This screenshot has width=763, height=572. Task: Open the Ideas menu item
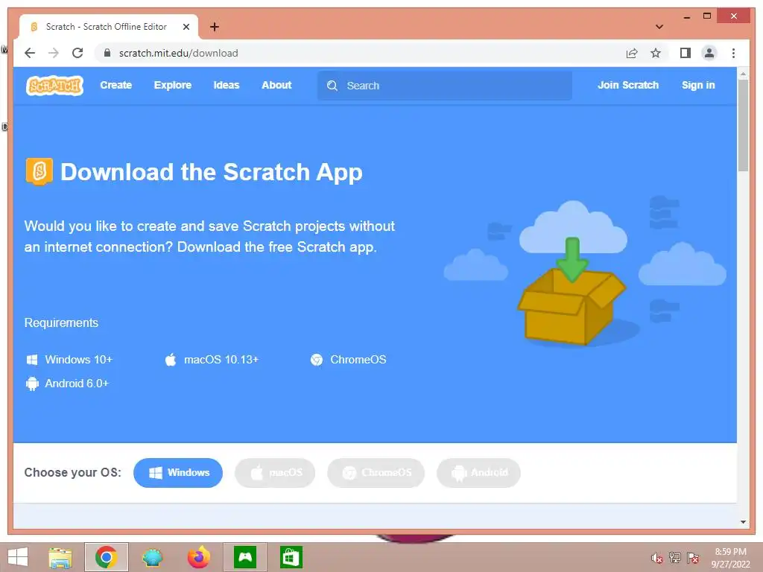(227, 85)
